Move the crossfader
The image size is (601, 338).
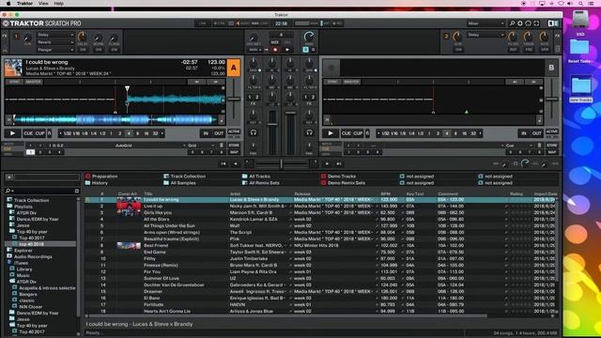point(282,163)
